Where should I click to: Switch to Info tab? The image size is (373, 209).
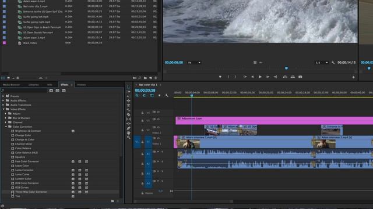[50, 85]
